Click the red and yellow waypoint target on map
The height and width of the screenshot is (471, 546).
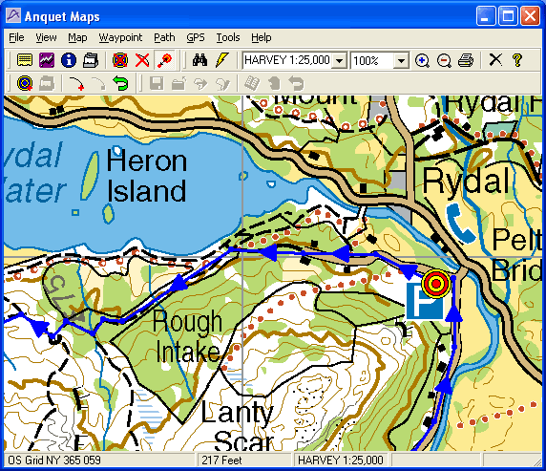click(x=436, y=284)
